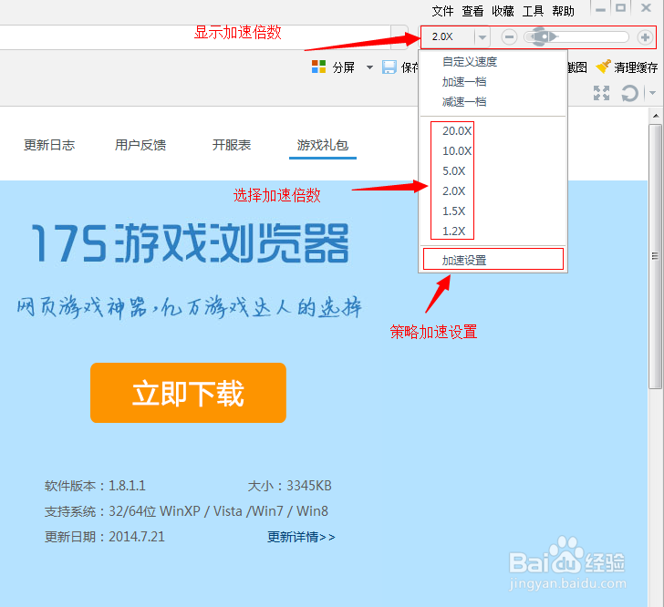Maximize the browser window
Viewport: 664px width, 607px height.
[620, 8]
